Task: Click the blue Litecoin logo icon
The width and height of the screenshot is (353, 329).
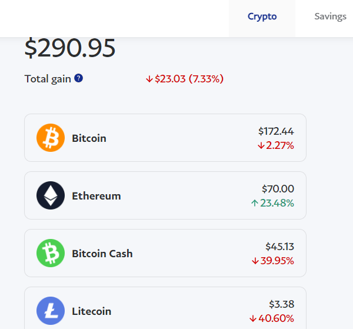Action: 51,311
